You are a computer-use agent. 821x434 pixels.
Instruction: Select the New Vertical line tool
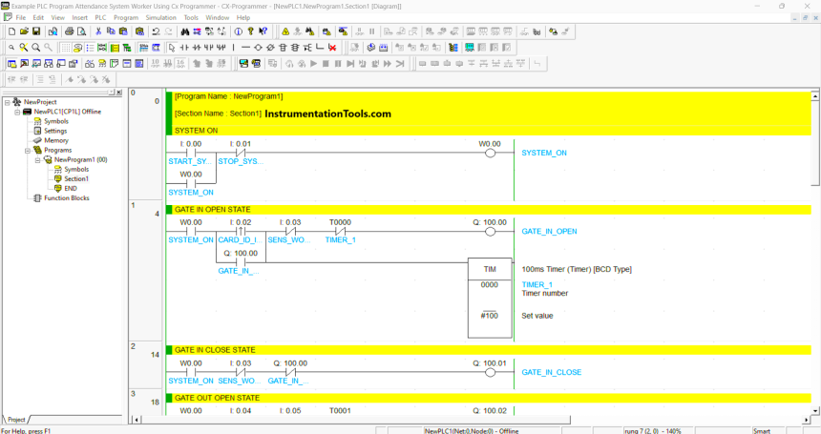(234, 48)
